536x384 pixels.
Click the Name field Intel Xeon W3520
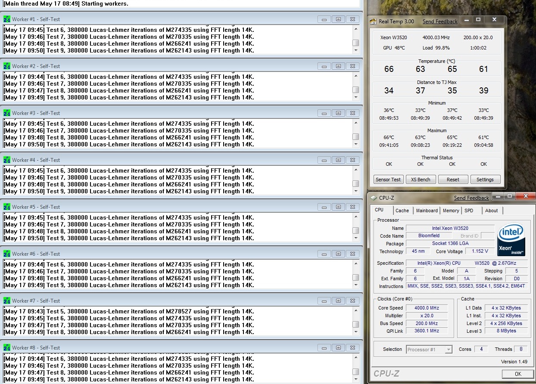pos(450,228)
